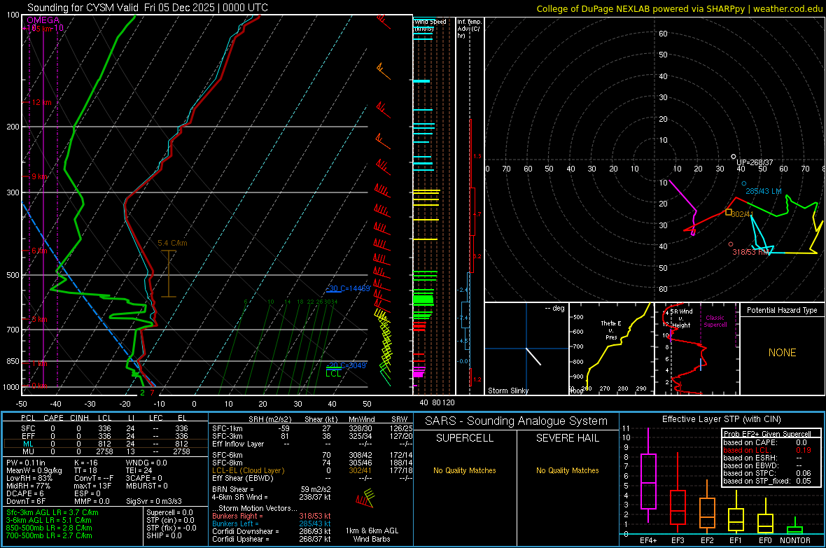
Task: Click the DCAPE = 6 value
Action: 24,493
